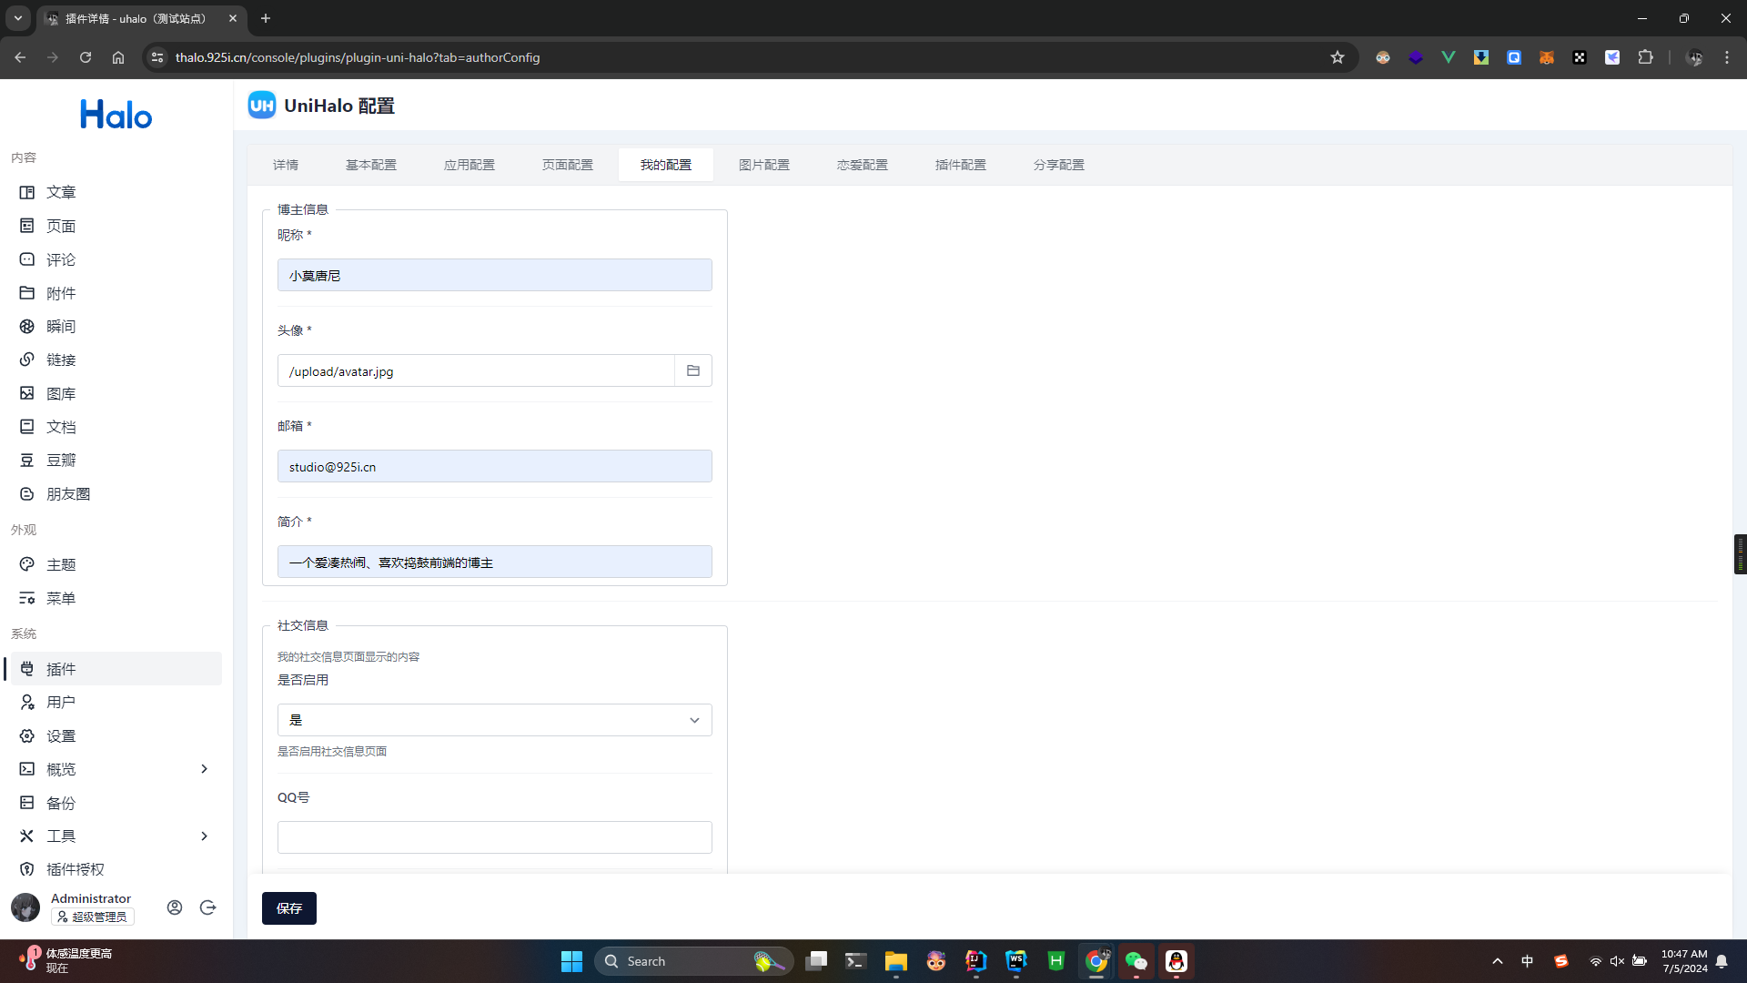1747x983 pixels.
Task: Click the 保存 (Save) button
Action: (289, 908)
